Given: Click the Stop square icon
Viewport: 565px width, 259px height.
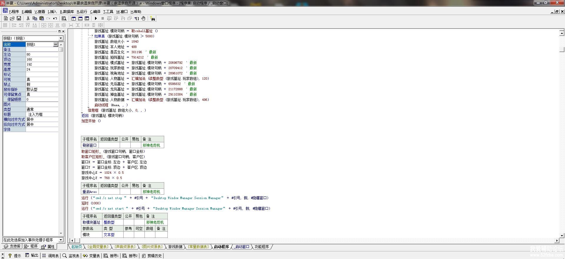Looking at the screenshot, I should pos(103,19).
